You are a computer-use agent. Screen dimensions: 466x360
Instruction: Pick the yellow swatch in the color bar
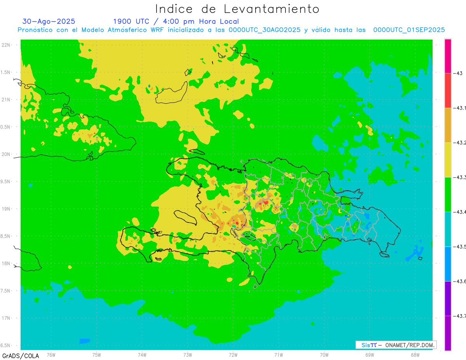click(x=448, y=160)
